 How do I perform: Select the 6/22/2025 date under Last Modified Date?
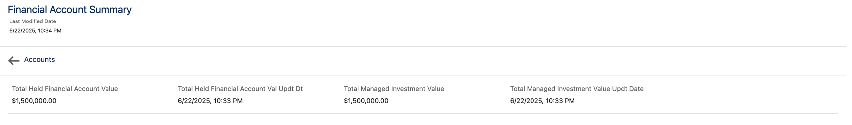pyautogui.click(x=22, y=31)
